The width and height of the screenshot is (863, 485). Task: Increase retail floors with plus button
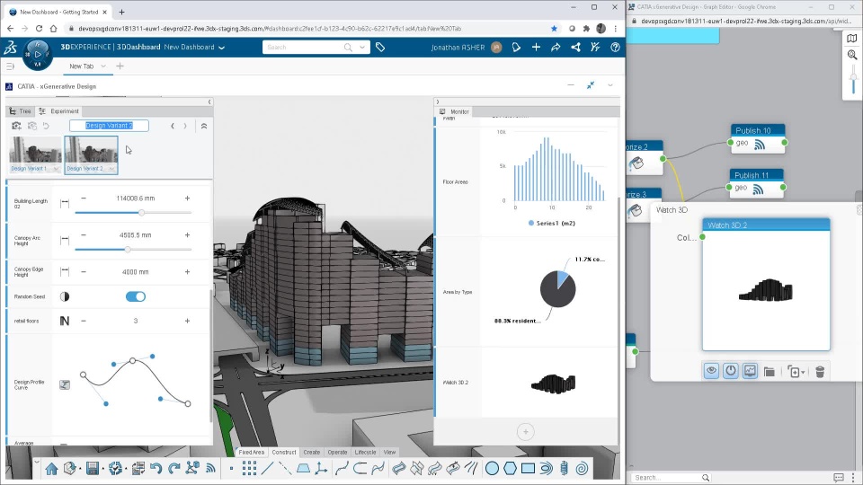187,321
